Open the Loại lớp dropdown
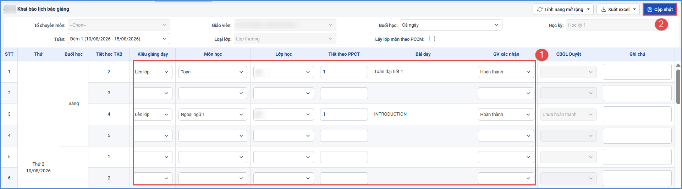Screen dimensions: 682x189 [x=285, y=39]
